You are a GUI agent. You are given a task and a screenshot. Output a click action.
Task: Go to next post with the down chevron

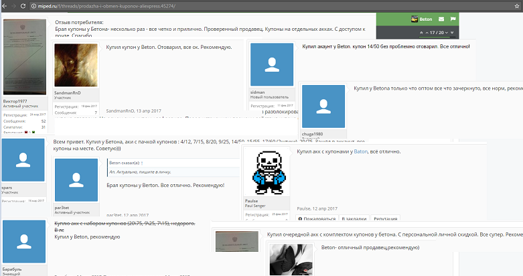point(447,33)
